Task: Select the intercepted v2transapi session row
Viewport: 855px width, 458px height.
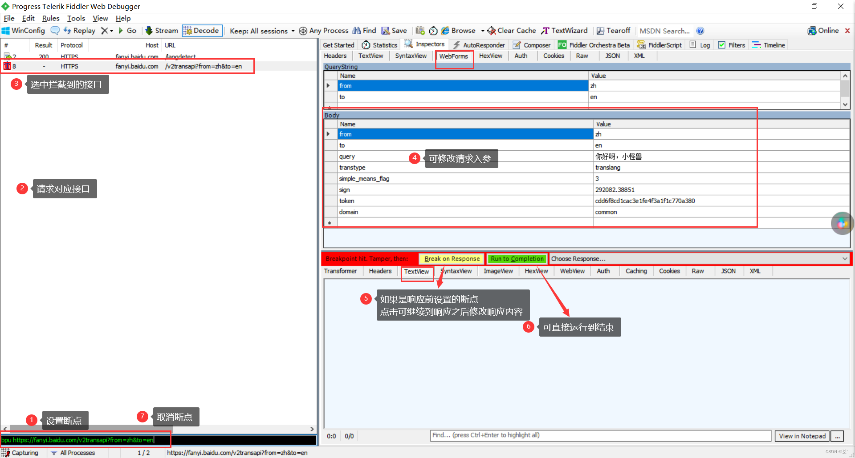Action: [159, 66]
